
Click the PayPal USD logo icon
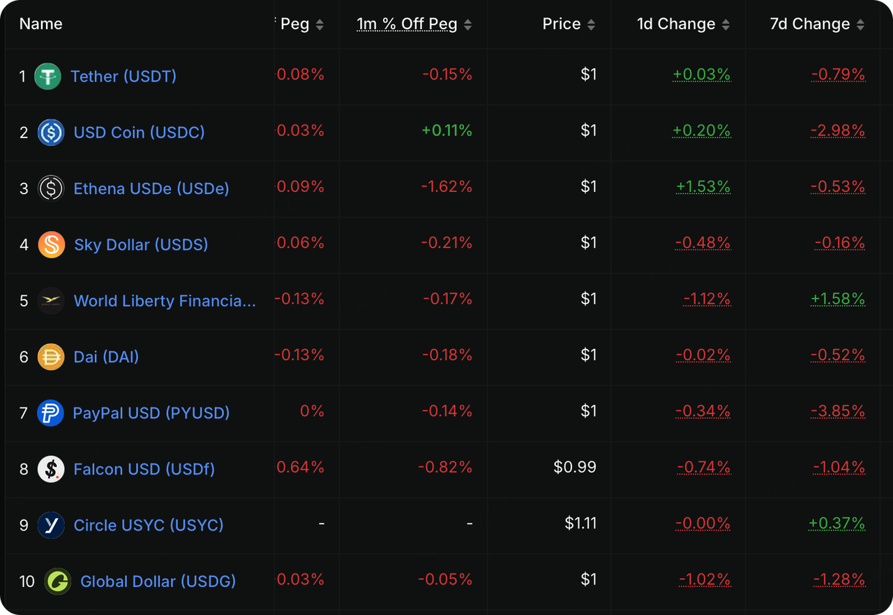[x=51, y=413]
